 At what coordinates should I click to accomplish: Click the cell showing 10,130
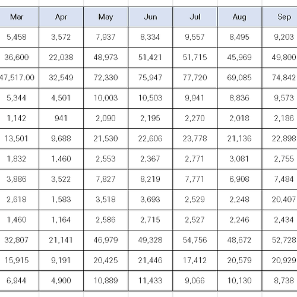[239, 281]
